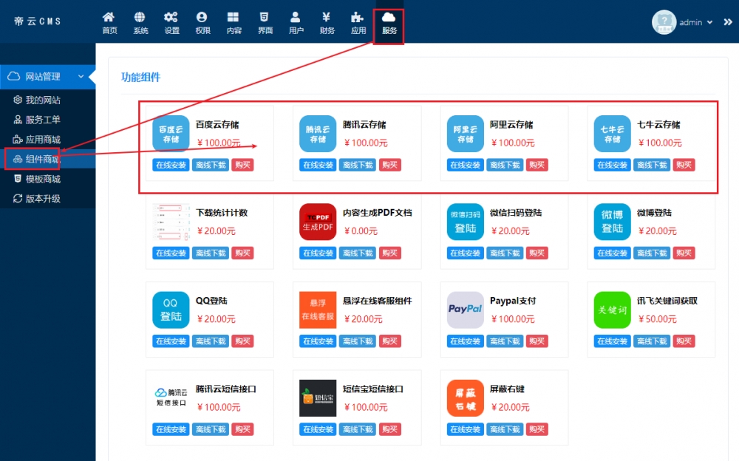This screenshot has height=461, width=739.
Task: Click the 腾讯云存储 component icon
Action: click(x=318, y=134)
